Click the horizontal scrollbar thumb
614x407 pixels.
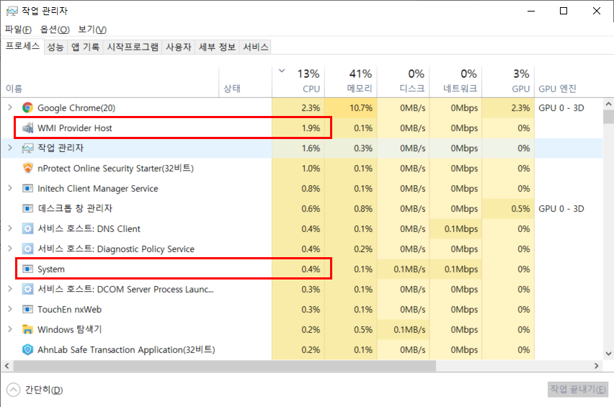click(x=225, y=366)
